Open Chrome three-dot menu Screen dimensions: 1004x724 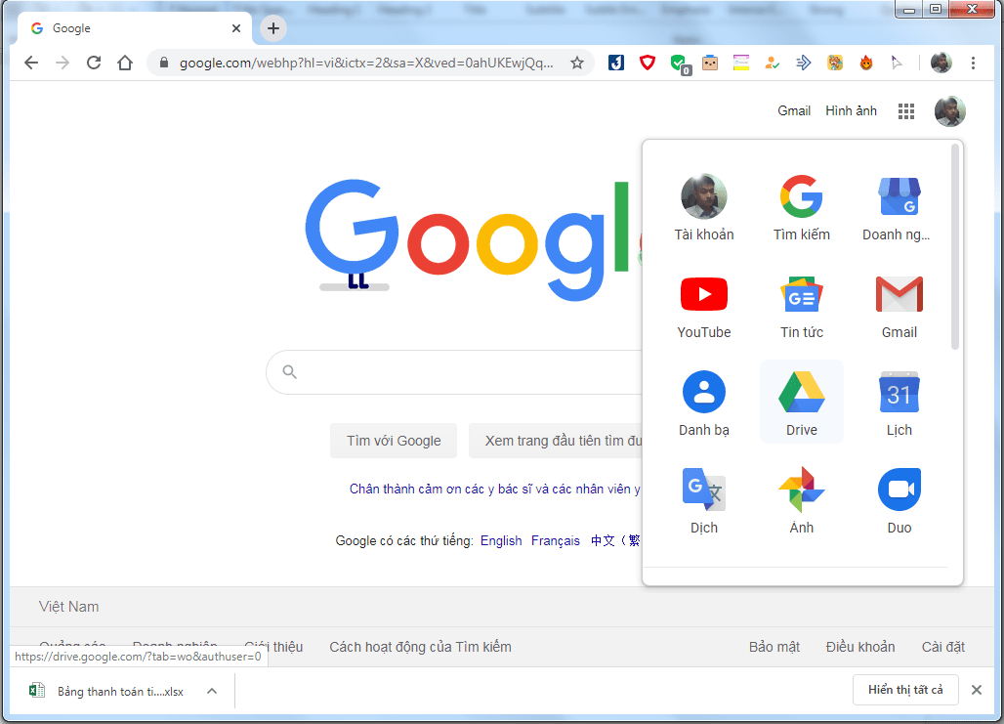pyautogui.click(x=973, y=63)
